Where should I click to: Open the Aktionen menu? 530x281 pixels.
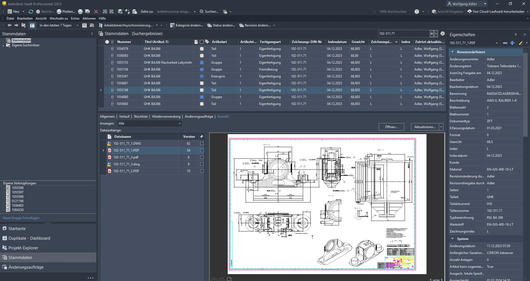click(89, 18)
